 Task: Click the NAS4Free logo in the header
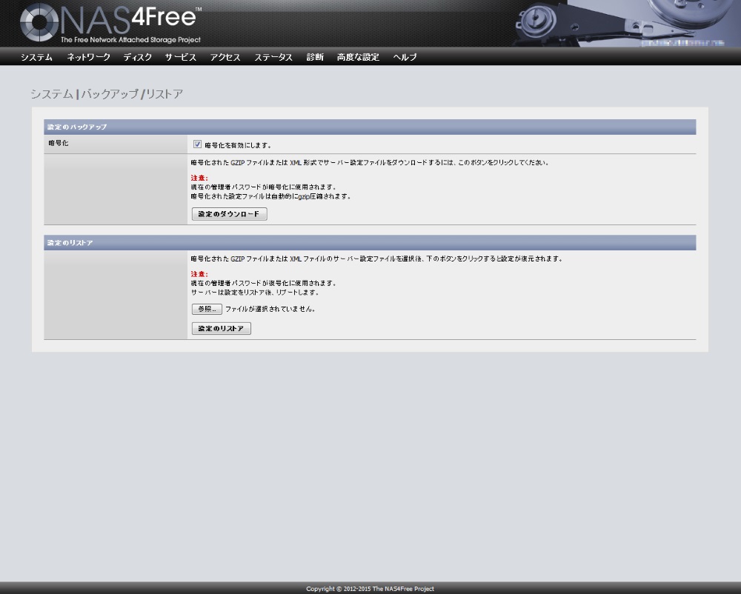click(x=110, y=22)
